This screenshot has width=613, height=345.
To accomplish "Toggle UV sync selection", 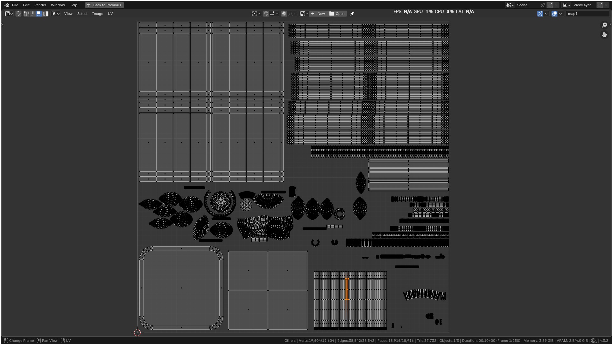I will (18, 14).
